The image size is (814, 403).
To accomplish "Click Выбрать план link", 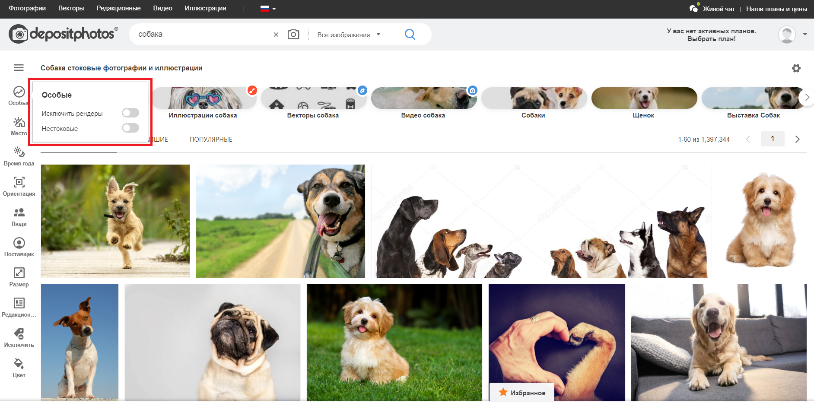I will tap(712, 39).
